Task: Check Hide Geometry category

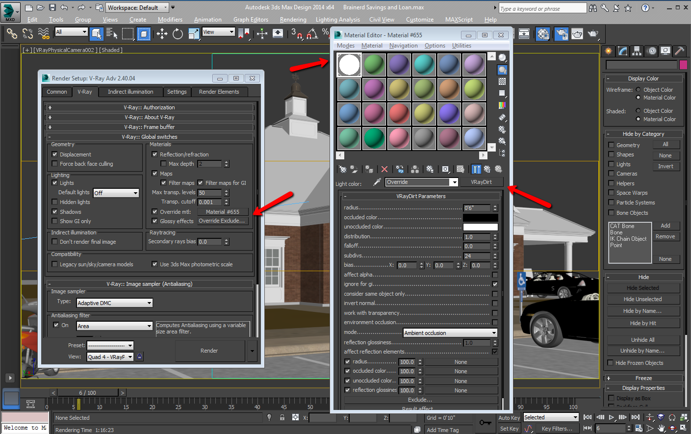Action: point(611,145)
